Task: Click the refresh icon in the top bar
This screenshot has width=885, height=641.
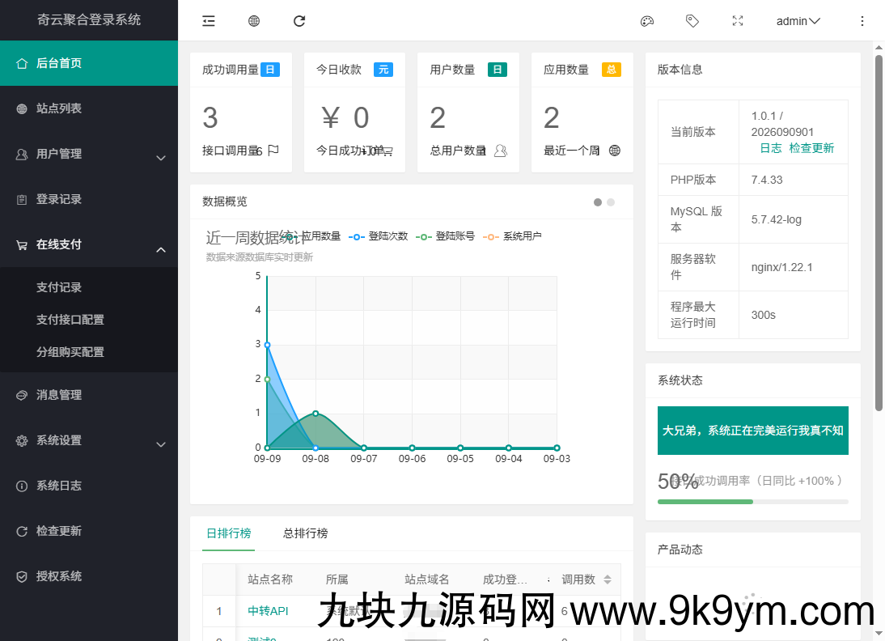Action: (299, 21)
